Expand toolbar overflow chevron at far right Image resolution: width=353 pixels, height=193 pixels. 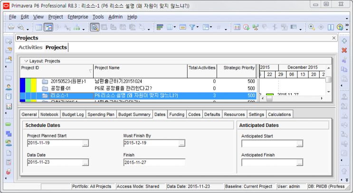[x=347, y=25]
